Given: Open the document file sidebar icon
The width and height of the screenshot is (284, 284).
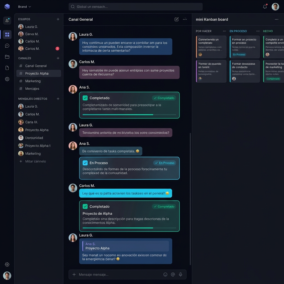Looking at the screenshot, I should tap(7, 68).
